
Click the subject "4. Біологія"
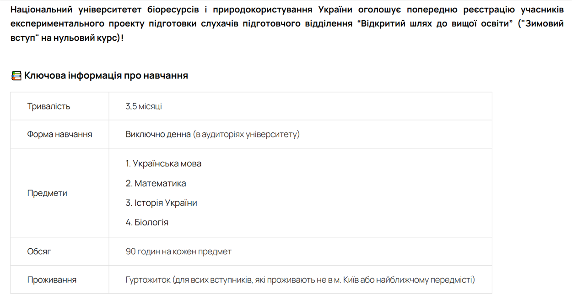(147, 223)
